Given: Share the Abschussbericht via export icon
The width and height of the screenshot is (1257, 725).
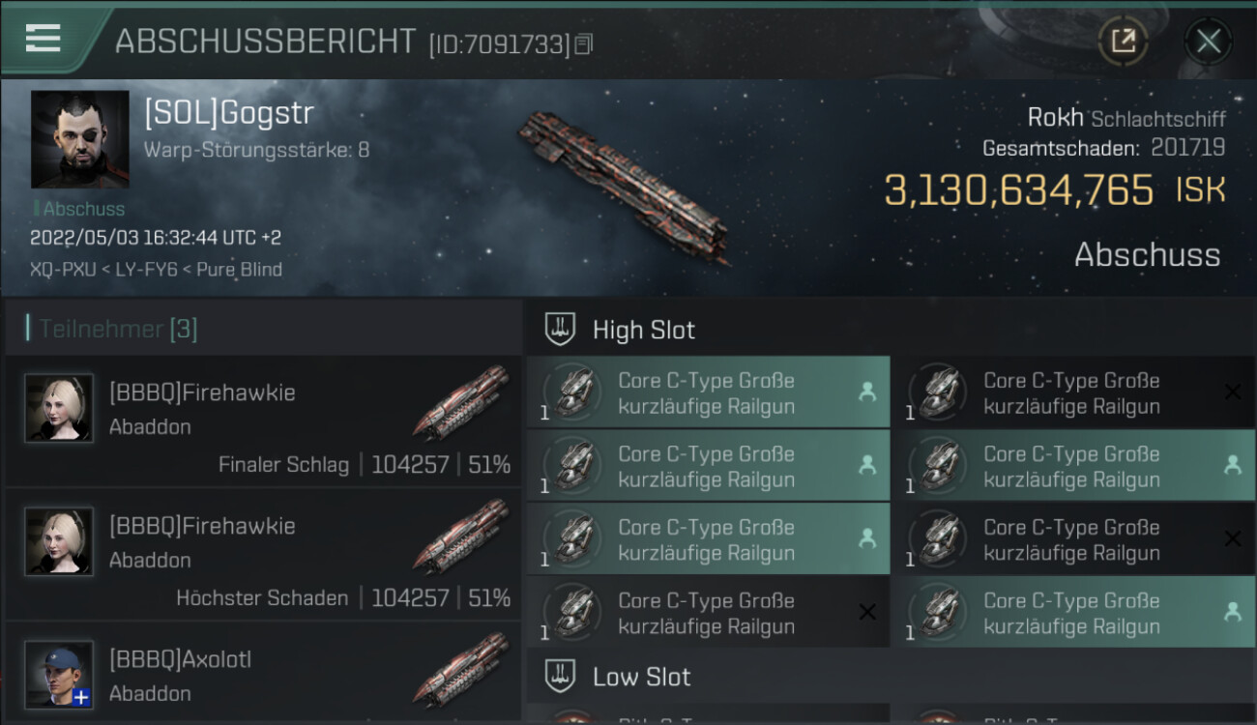Looking at the screenshot, I should point(1123,42).
